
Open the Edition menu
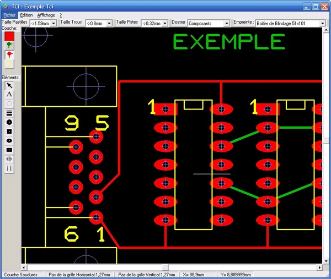tap(26, 15)
